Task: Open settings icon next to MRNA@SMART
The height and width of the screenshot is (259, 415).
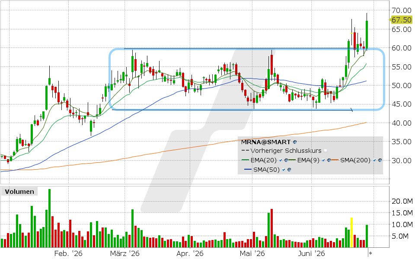Action: [x=295, y=142]
